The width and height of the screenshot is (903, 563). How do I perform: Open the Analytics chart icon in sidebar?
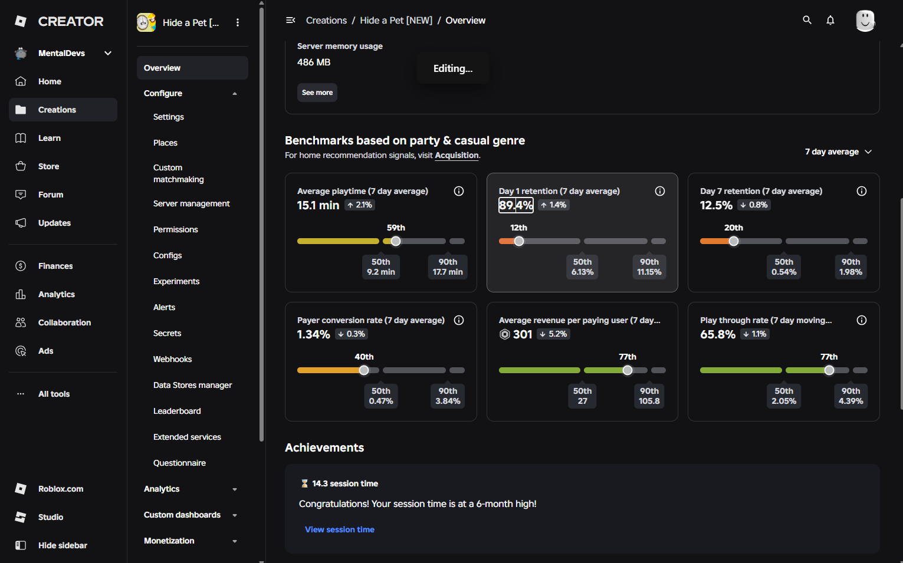coord(21,294)
